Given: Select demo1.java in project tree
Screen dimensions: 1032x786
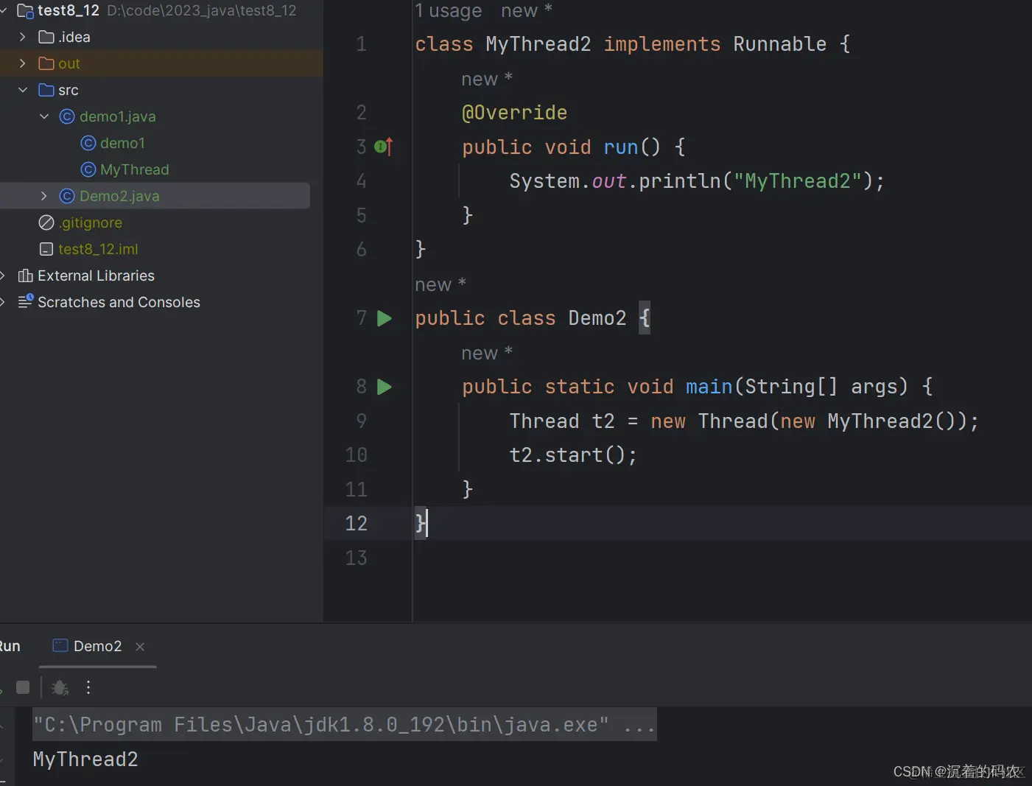Looking at the screenshot, I should point(117,116).
